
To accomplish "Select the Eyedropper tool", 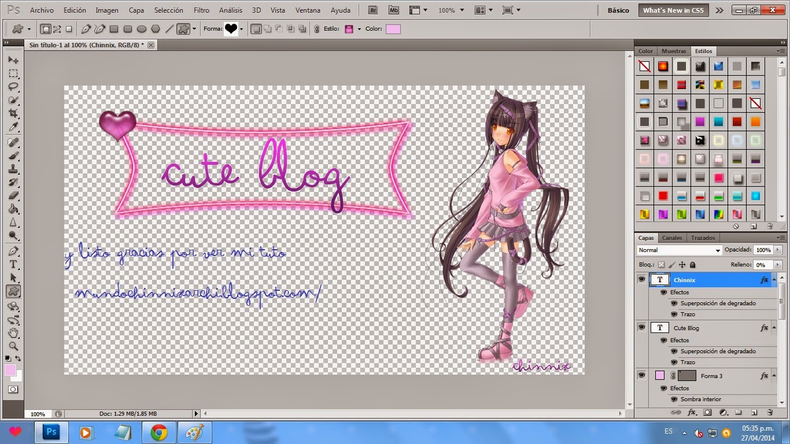I will tap(13, 127).
